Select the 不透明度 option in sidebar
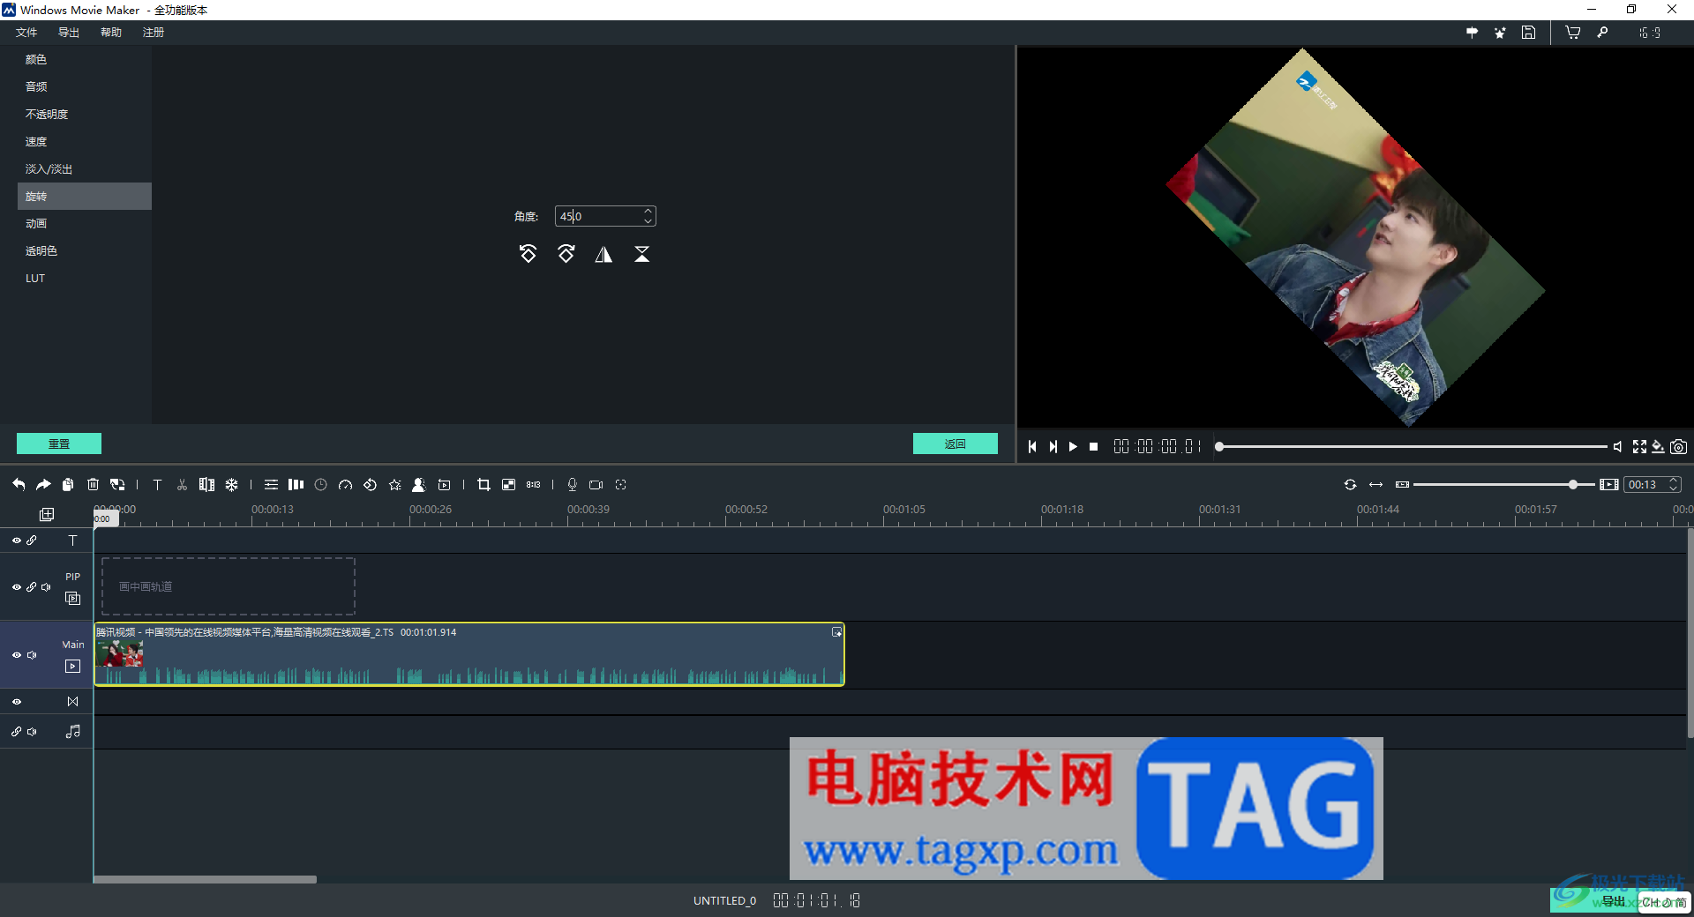The width and height of the screenshot is (1694, 917). click(x=47, y=115)
